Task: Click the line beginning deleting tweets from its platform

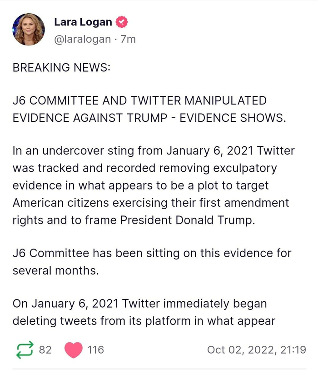Action: coord(144,321)
